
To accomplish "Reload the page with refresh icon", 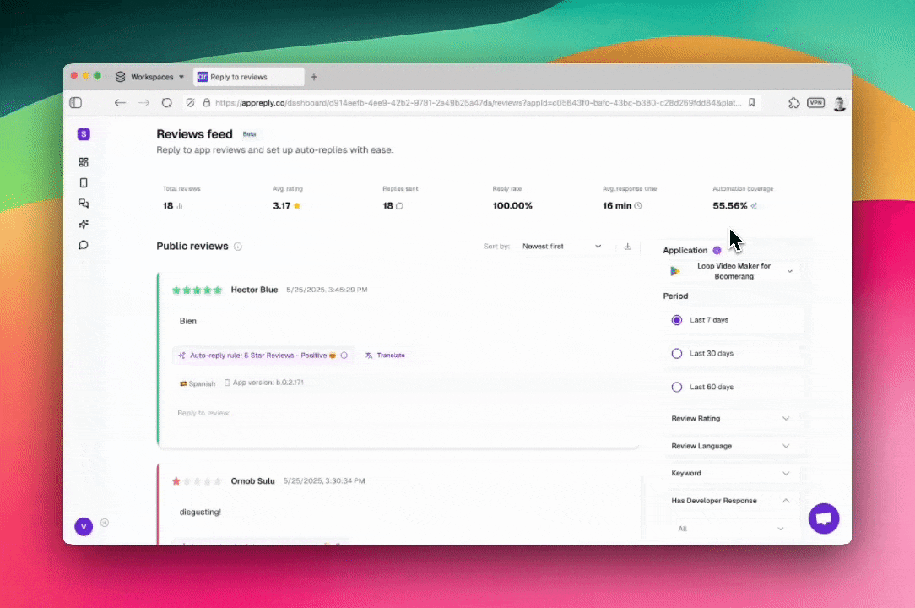I will tap(167, 103).
